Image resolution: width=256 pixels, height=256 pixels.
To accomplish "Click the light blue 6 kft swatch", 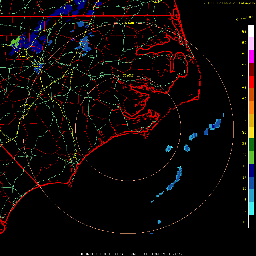I will [x=251, y=196].
